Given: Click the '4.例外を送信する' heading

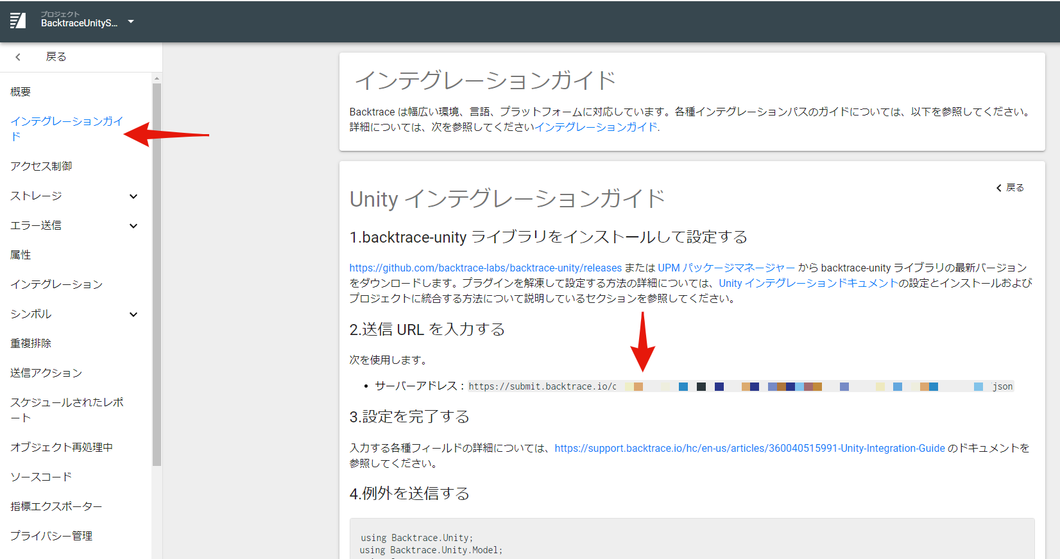Looking at the screenshot, I should (x=409, y=494).
